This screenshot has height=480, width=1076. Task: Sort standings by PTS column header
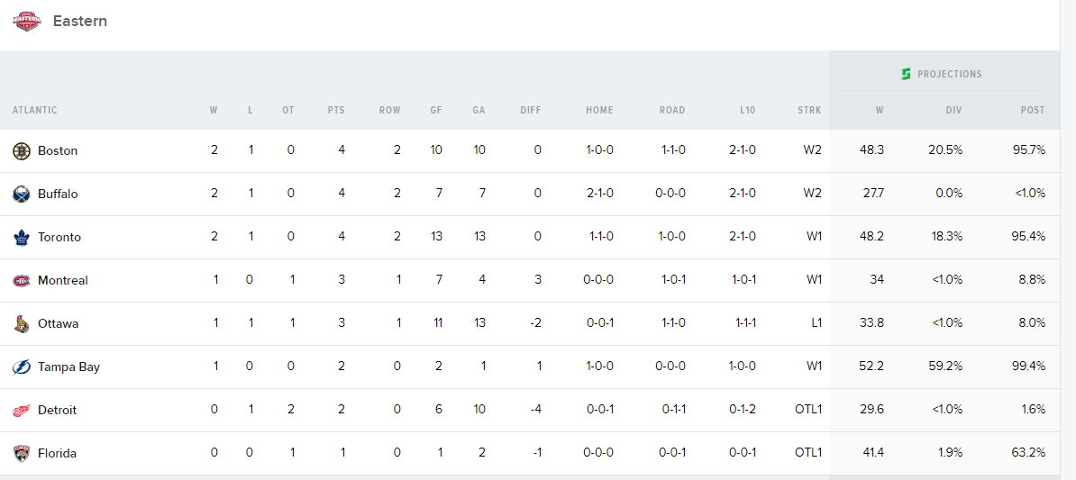coord(335,110)
